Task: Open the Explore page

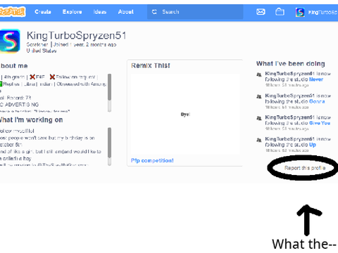Action: click(x=72, y=12)
